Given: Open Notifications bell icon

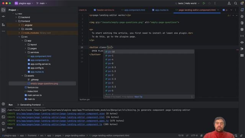Looking at the screenshot, I should (x=242, y=10).
